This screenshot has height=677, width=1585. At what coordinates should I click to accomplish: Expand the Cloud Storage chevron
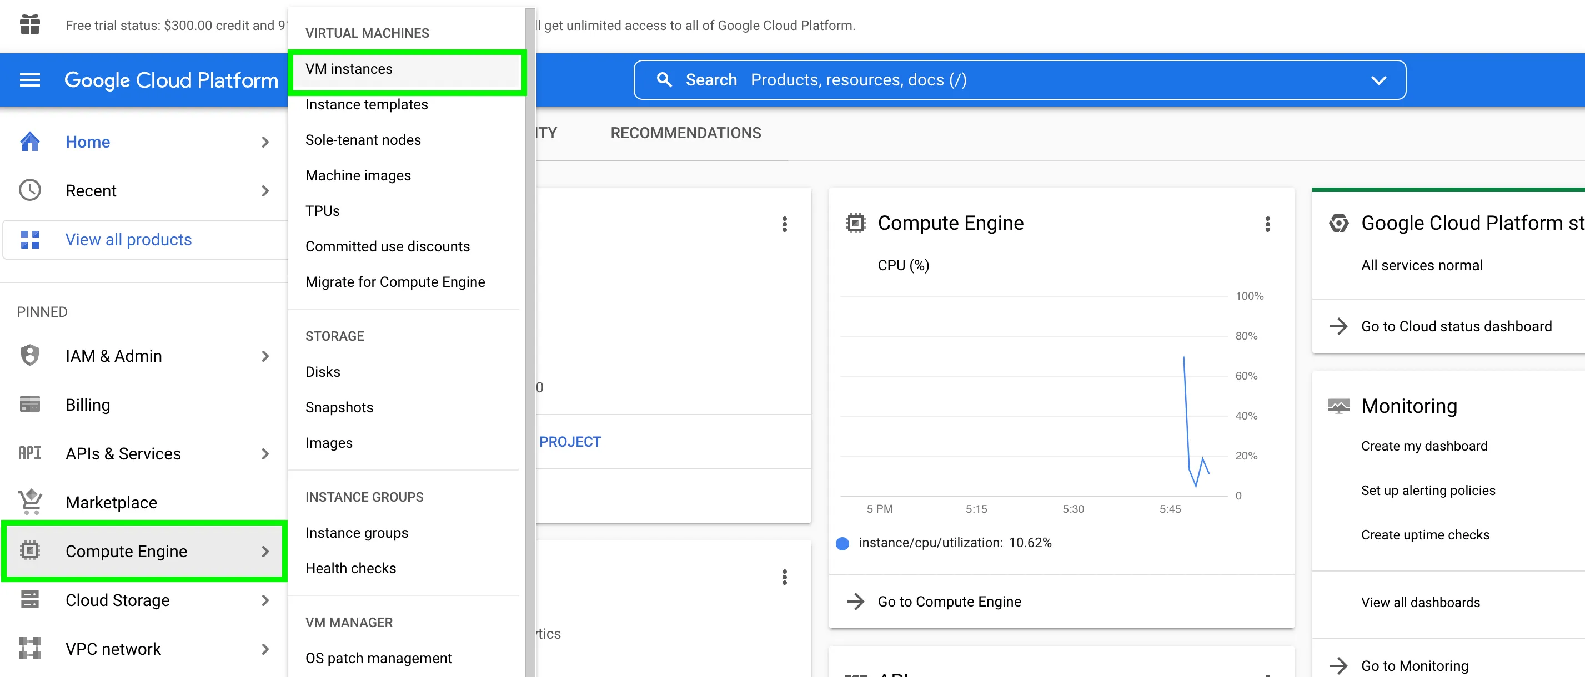266,600
